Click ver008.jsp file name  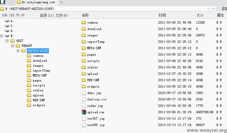click(96, 125)
